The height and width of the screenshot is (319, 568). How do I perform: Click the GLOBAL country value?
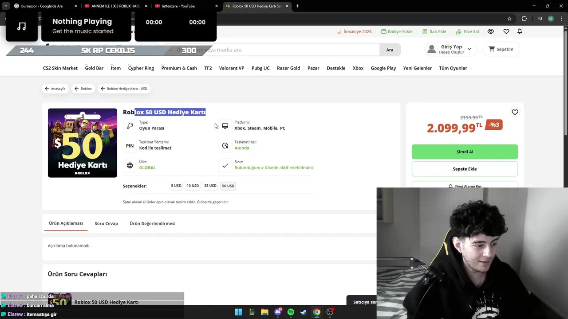coord(147,168)
